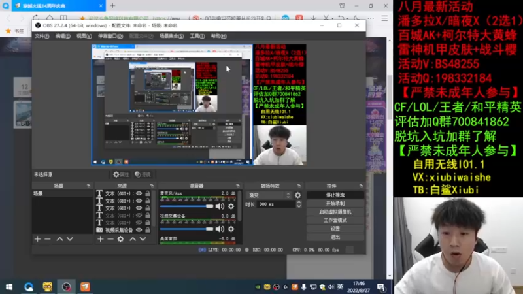
Task: Move the scene up in the Scenes list
Action: pos(59,239)
